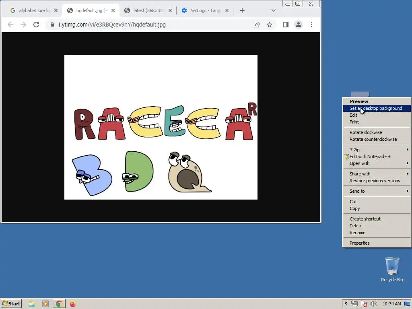Screen dimensions: 412x309
Task: Expand the Open with submenu
Action: click(x=377, y=163)
